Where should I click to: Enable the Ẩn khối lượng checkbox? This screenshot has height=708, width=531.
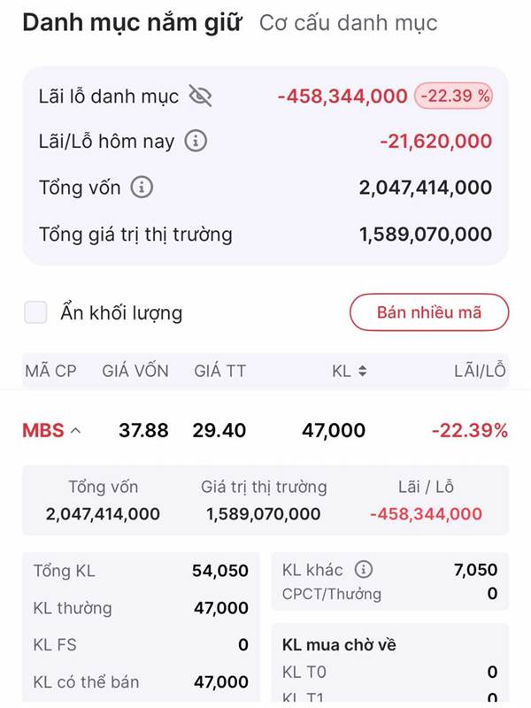(35, 312)
